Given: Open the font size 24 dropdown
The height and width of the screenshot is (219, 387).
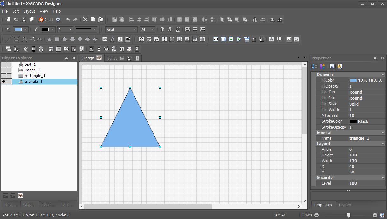Looking at the screenshot, I should click(x=153, y=29).
